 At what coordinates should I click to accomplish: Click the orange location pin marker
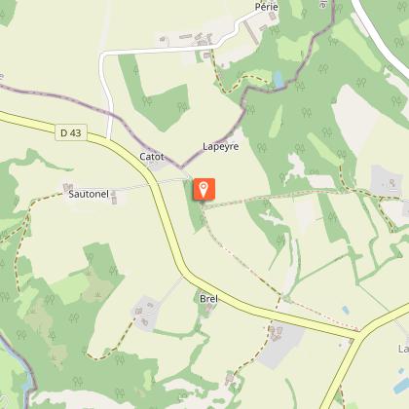[x=204, y=190]
